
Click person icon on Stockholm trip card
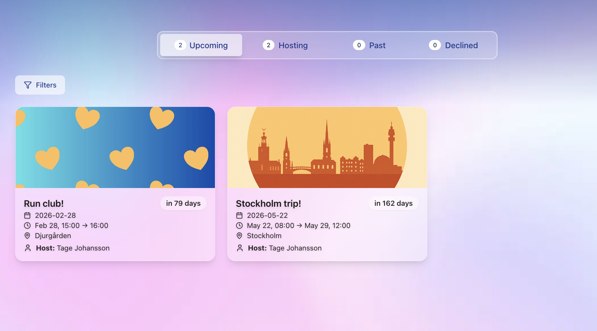pos(240,248)
